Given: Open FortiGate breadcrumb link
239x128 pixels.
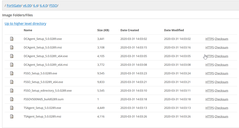Looking at the screenshot, I should (14, 5).
